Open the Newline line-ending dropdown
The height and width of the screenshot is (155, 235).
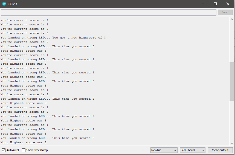pos(164,150)
